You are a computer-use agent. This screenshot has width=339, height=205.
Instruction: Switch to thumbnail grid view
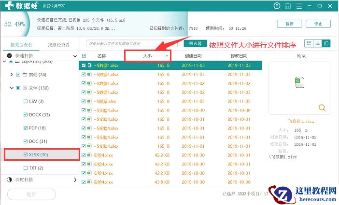tap(309, 43)
